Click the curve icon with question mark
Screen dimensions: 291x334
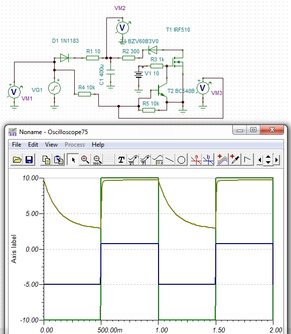(x=145, y=160)
